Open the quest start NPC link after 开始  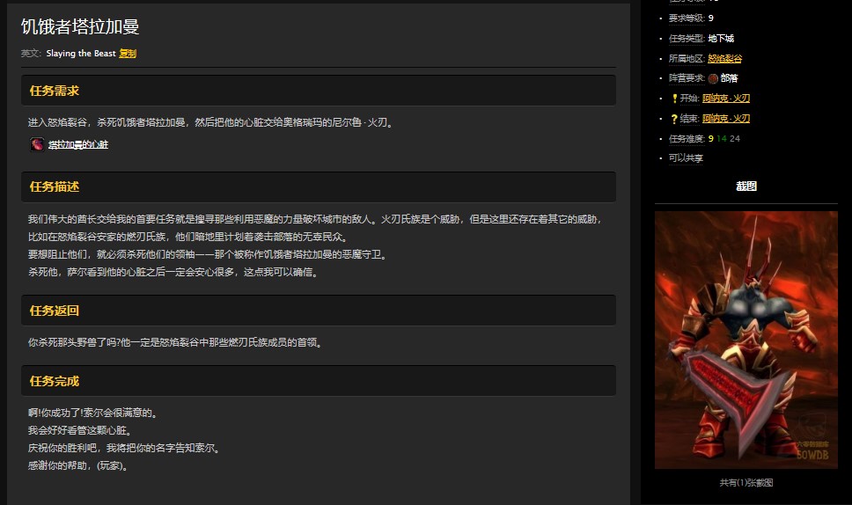point(725,99)
